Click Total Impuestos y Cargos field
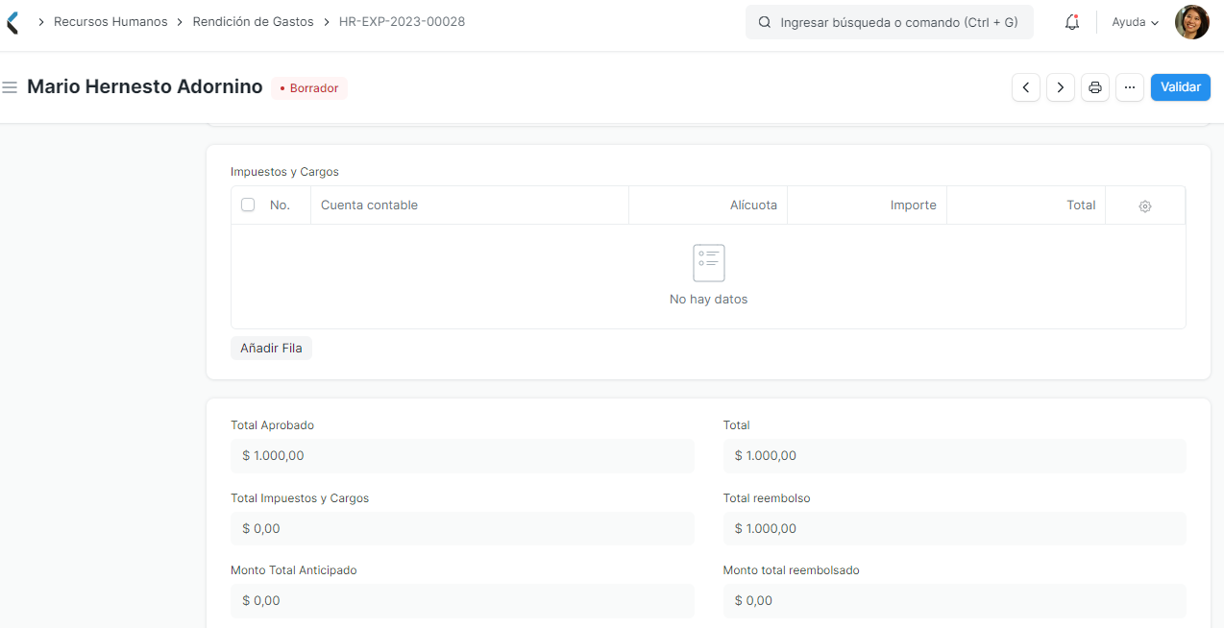This screenshot has height=628, width=1224. tap(462, 528)
